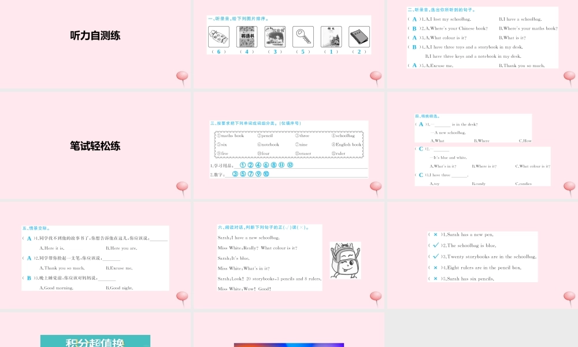Select sentence 'B.Where's your maths book?'
Screen dimensions: 578x347
pos(528,28)
